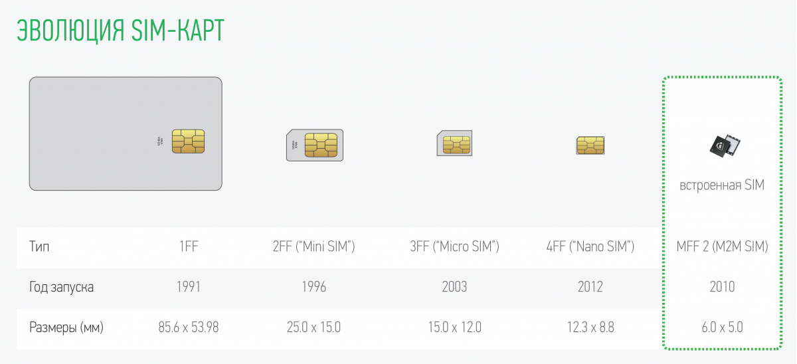Image resolution: width=797 pixels, height=364 pixels.
Task: Click the "ЭВОЛЮЦИЯ SIM-КАРТ" heading
Action: tap(120, 31)
